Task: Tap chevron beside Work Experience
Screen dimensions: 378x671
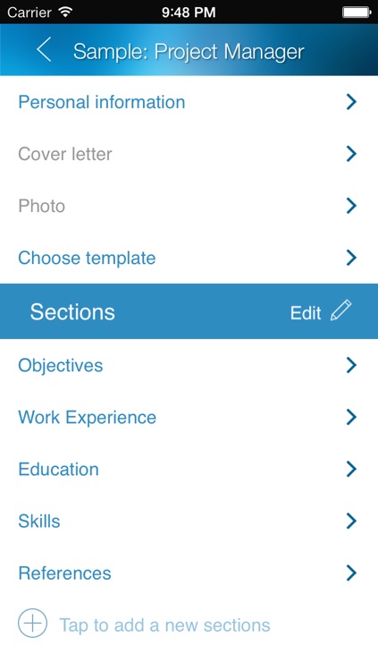Action: (351, 417)
